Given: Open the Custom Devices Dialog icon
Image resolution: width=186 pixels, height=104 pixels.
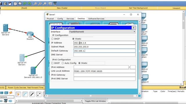Looking at the screenshot, I should coord(55,3).
